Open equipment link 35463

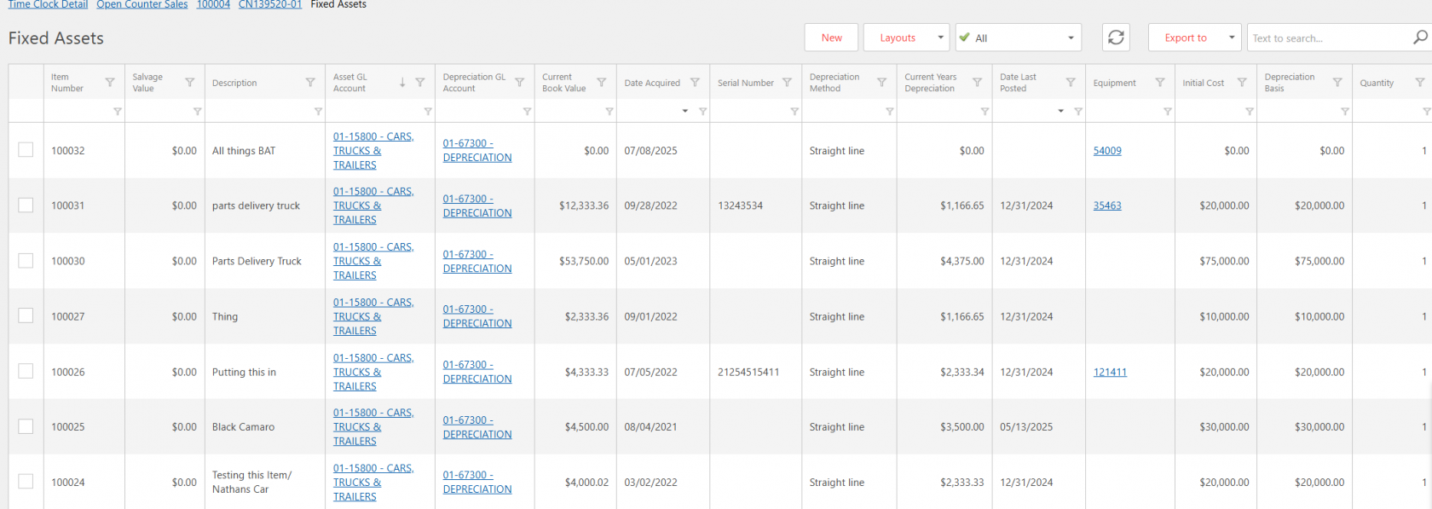1107,205
